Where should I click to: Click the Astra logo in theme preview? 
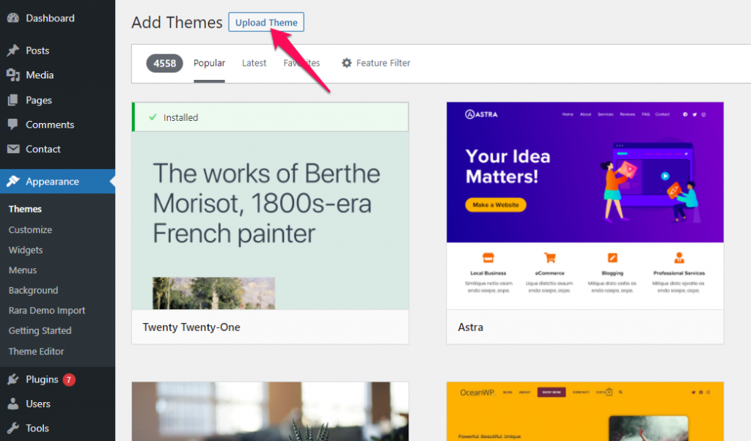click(x=481, y=114)
